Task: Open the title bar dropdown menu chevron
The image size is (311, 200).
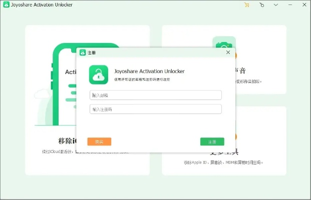Action: tap(276, 5)
